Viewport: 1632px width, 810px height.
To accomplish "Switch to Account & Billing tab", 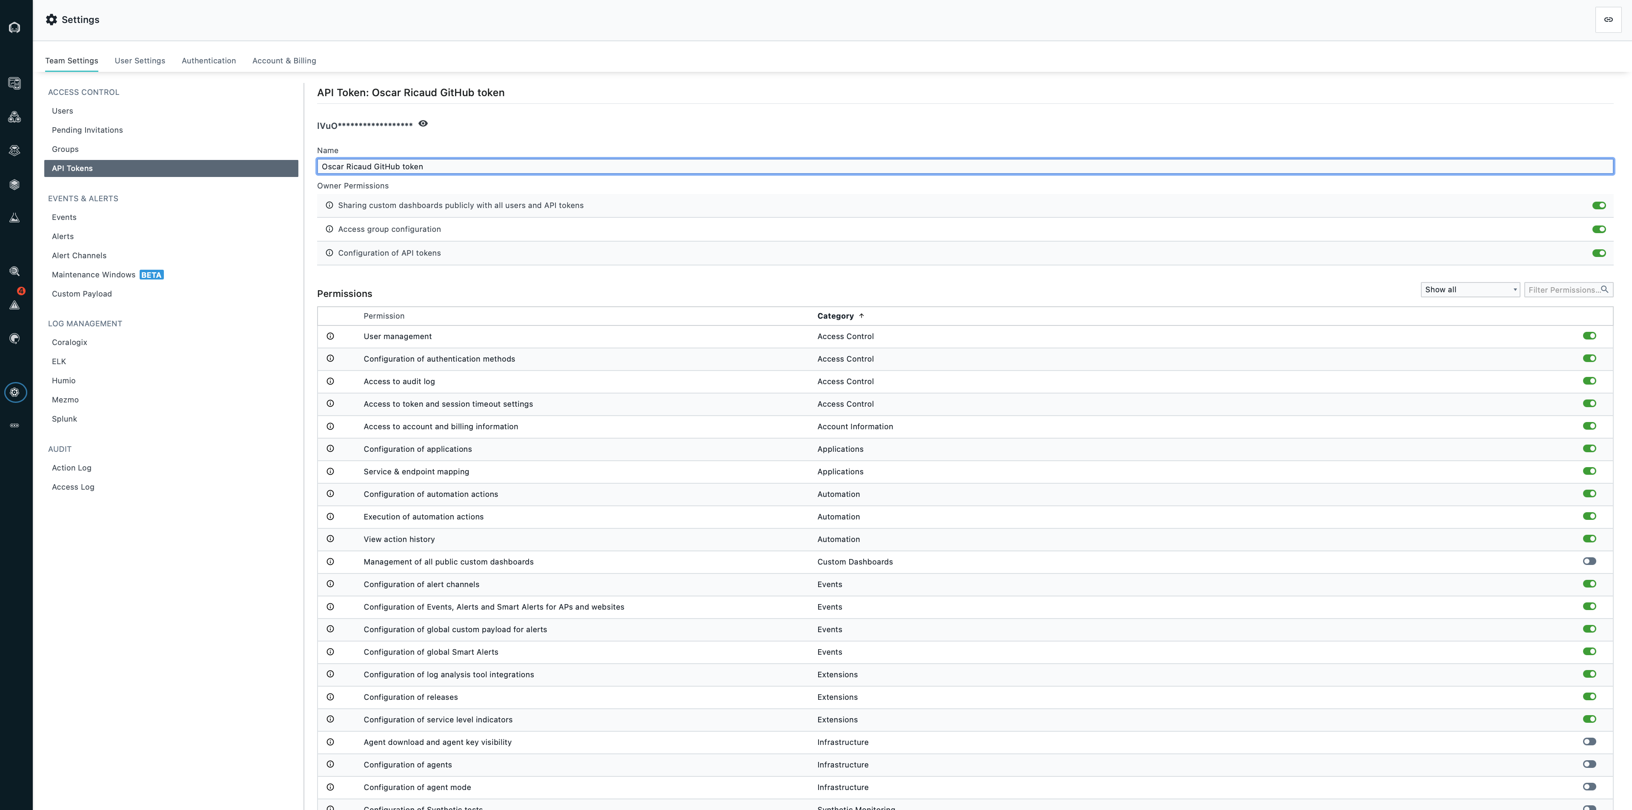I will tap(284, 61).
